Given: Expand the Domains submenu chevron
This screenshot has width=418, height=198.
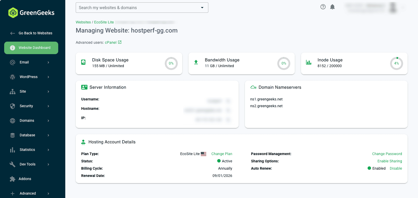Looking at the screenshot, I should [x=48, y=121].
